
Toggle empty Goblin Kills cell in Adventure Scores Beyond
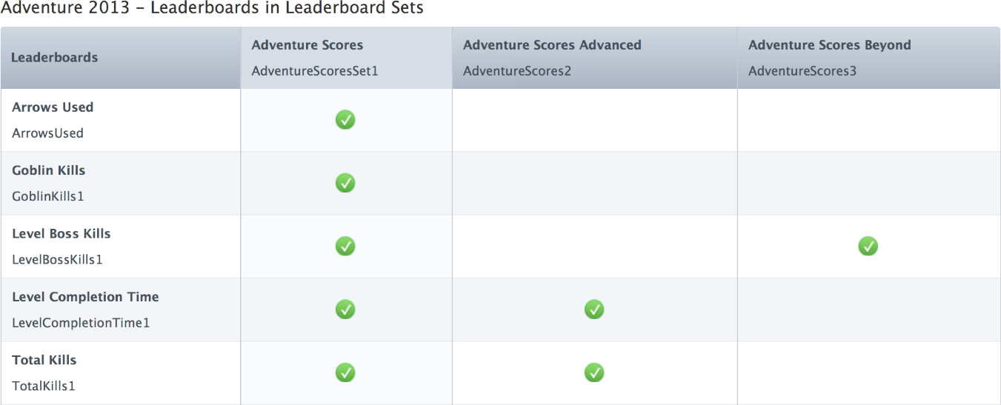(x=868, y=183)
